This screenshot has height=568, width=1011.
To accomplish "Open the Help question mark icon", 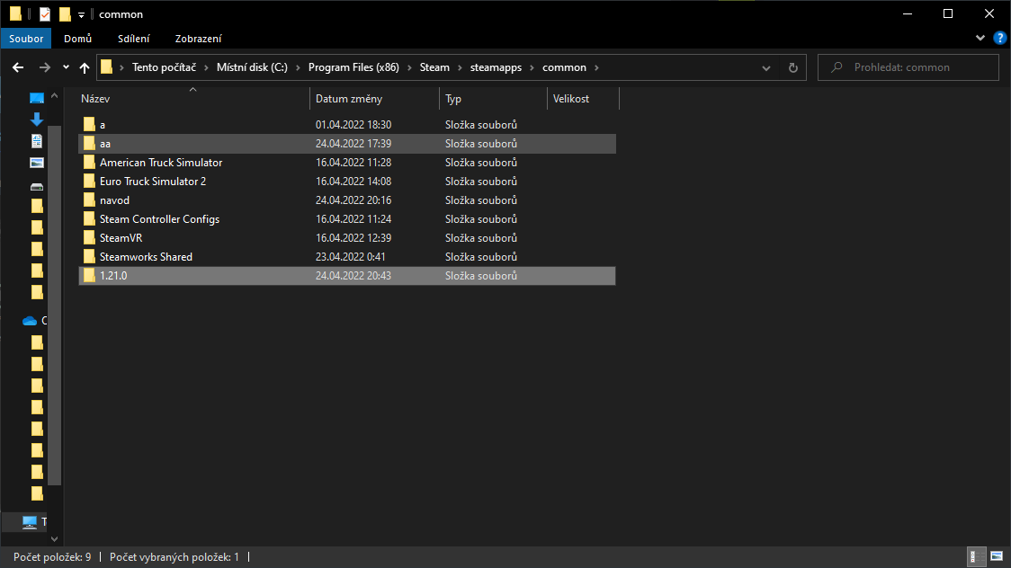I will point(1000,38).
